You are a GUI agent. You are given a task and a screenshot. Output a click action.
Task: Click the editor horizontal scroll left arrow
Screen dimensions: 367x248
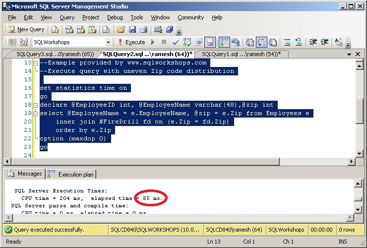7,161
